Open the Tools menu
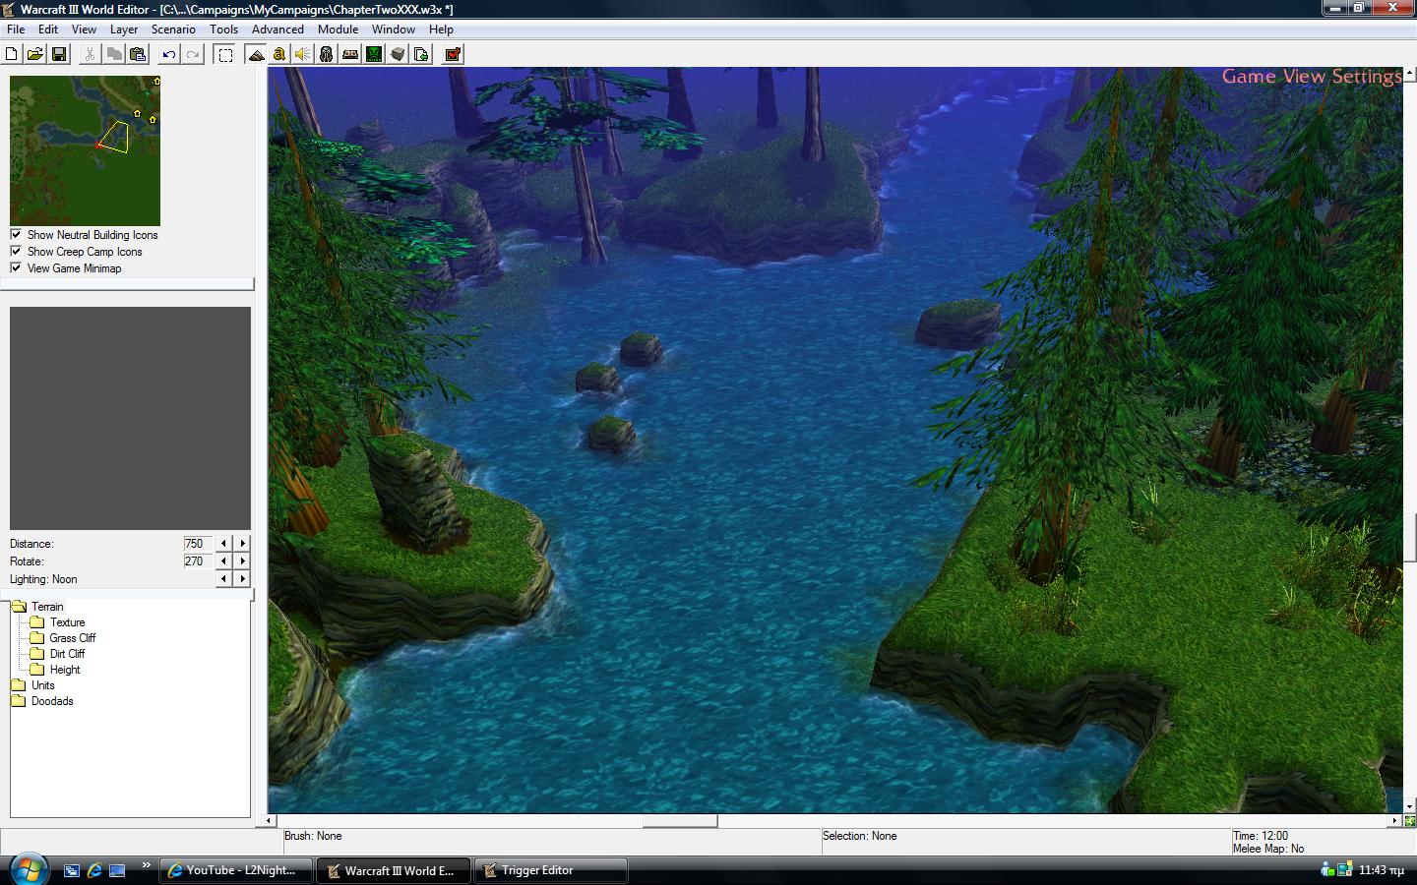1417x885 pixels. coord(223,29)
